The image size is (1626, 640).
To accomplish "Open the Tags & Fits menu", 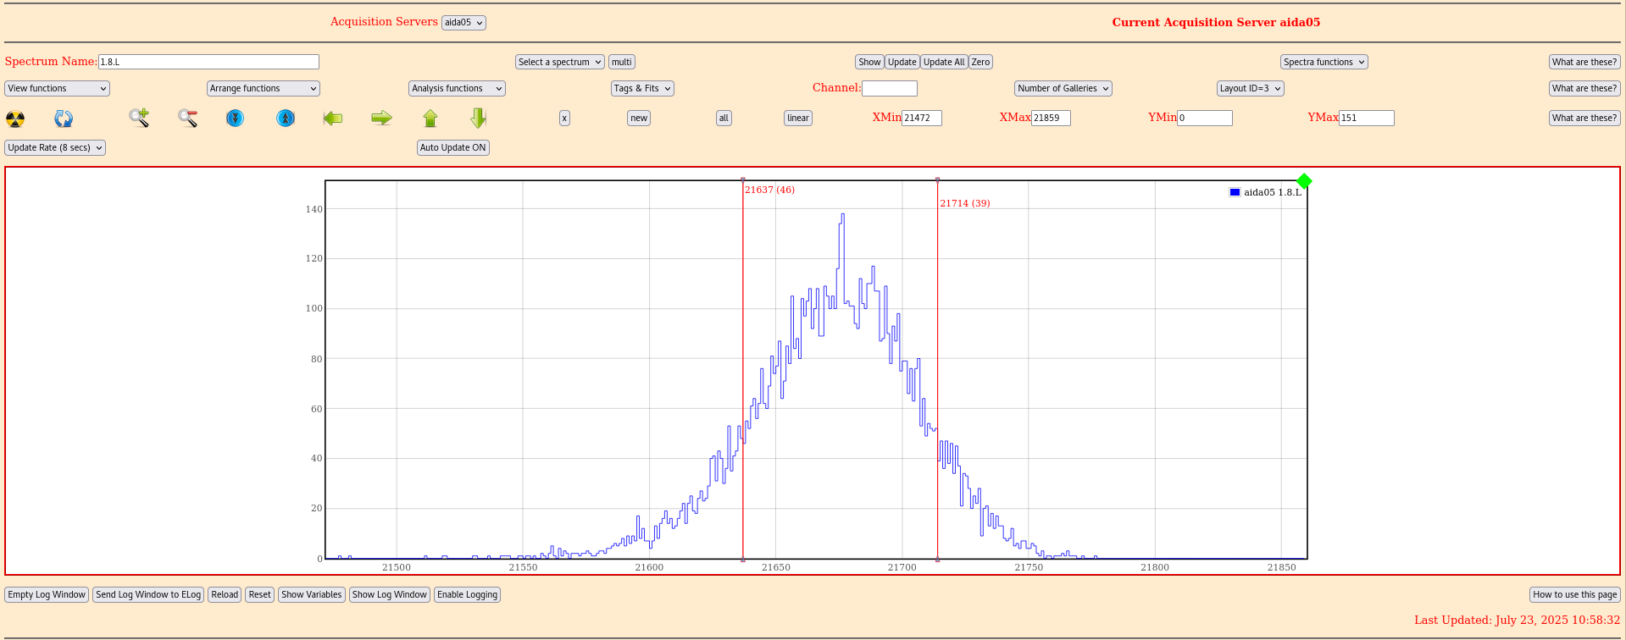I will point(642,88).
